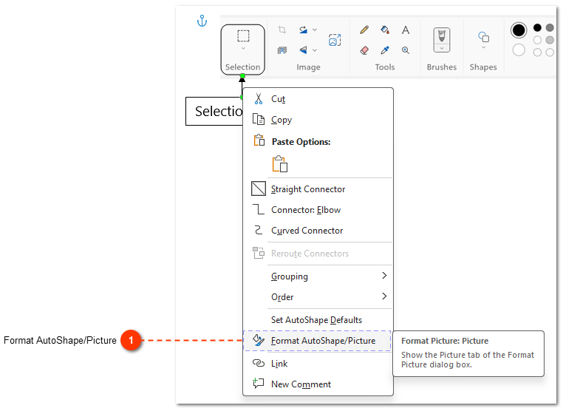Click the anchor icon beside the toolbar
The image size is (563, 411).
202,21
